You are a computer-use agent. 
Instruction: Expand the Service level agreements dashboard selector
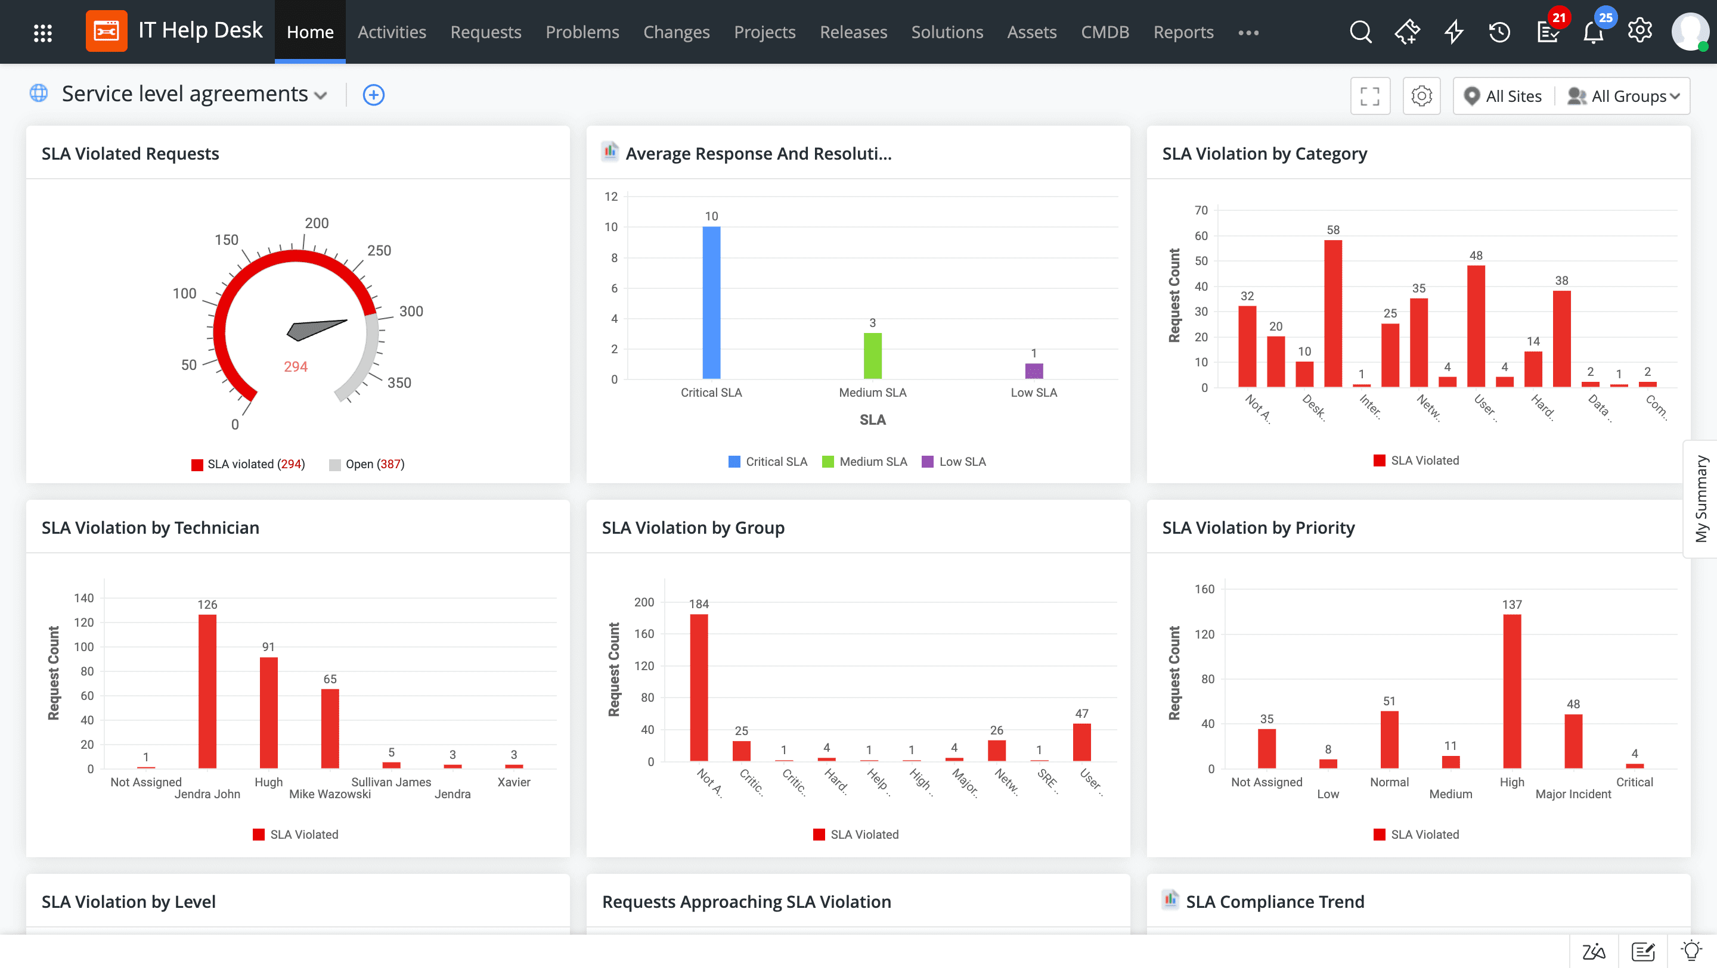[x=321, y=95]
